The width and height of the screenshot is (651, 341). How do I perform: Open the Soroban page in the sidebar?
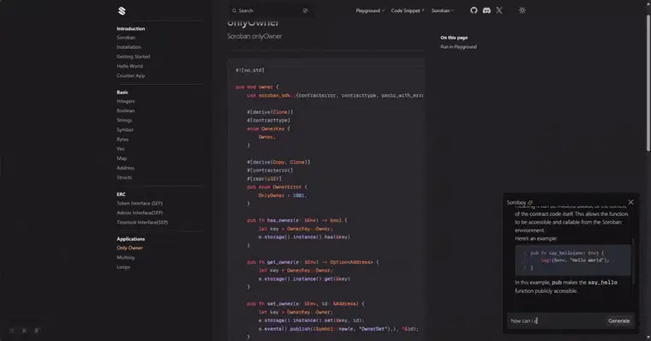tap(126, 38)
